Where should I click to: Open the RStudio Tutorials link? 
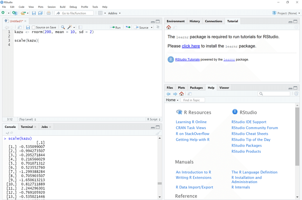point(187,59)
